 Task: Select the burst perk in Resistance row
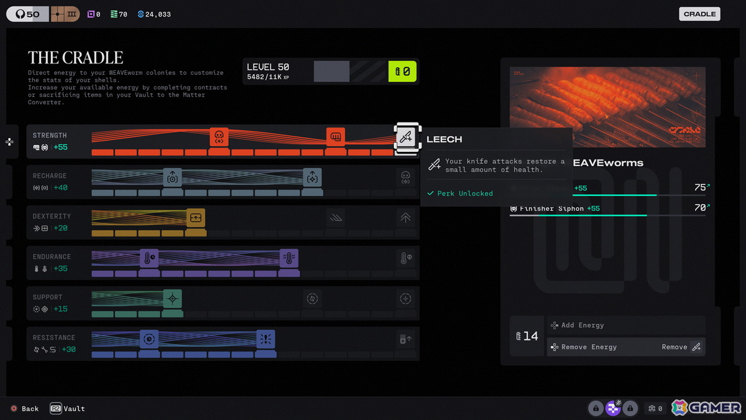[265, 339]
